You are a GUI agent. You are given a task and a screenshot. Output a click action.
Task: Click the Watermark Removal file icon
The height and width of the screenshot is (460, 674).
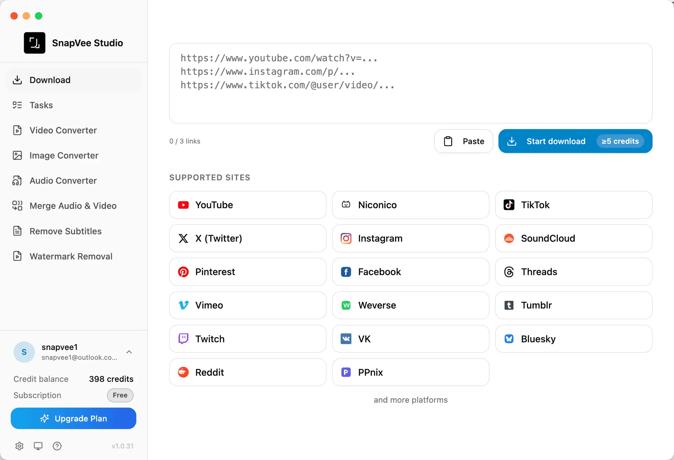[17, 256]
